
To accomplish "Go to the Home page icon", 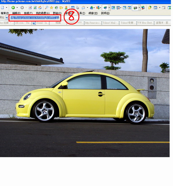I will click(x=40, y=8).
